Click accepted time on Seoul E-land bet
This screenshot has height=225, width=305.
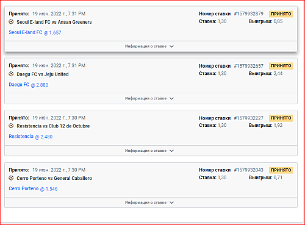tap(59, 14)
